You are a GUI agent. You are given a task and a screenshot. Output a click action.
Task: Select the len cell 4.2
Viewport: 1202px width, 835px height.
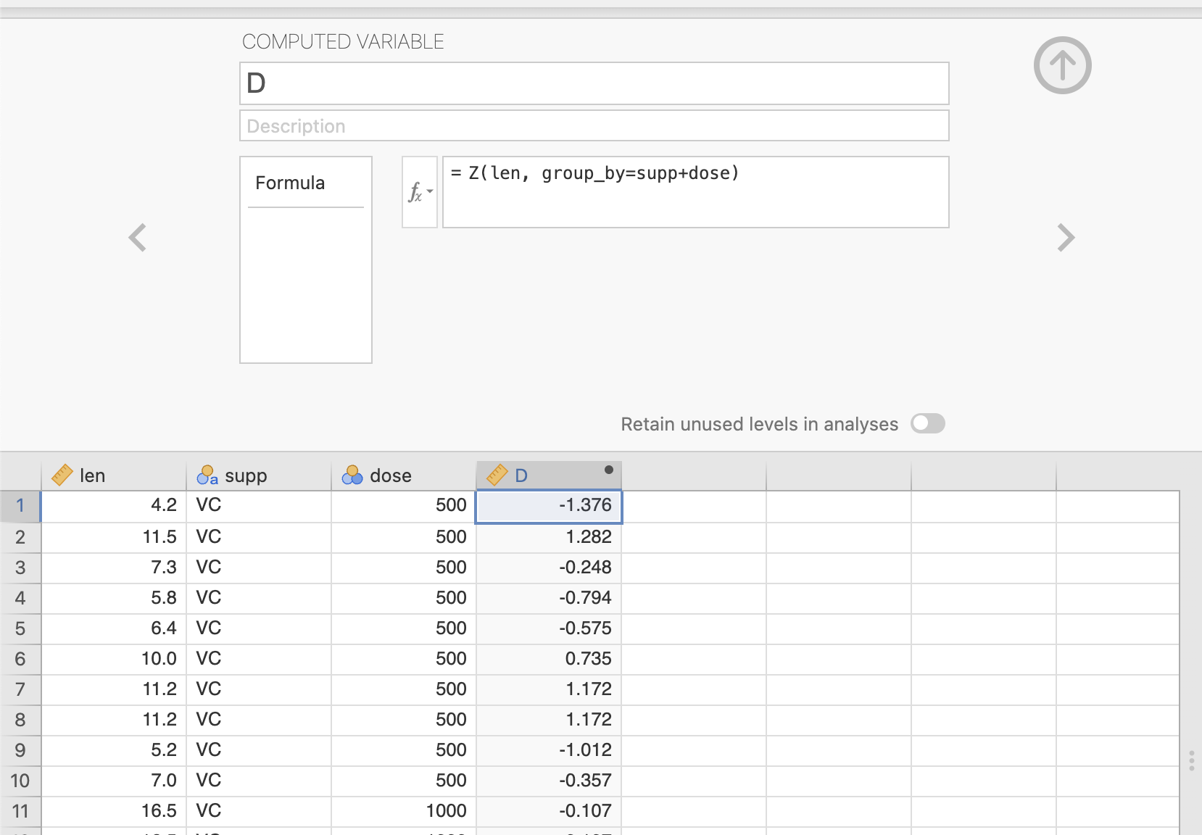(114, 506)
